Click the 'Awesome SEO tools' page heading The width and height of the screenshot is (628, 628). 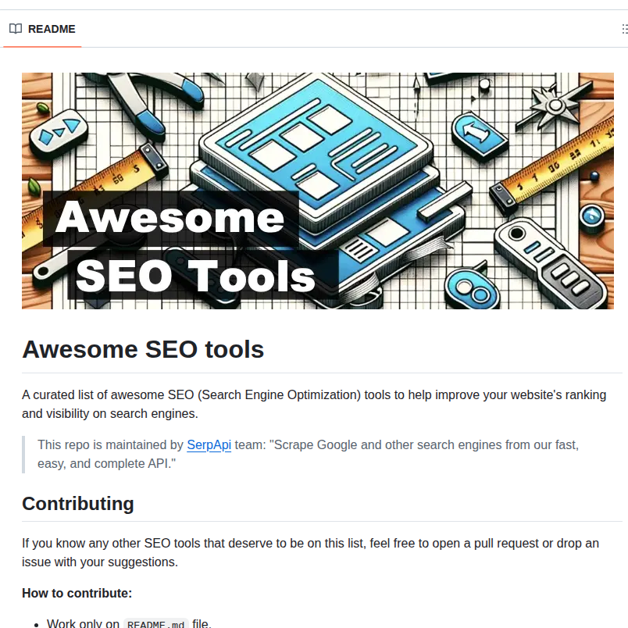[x=143, y=349]
